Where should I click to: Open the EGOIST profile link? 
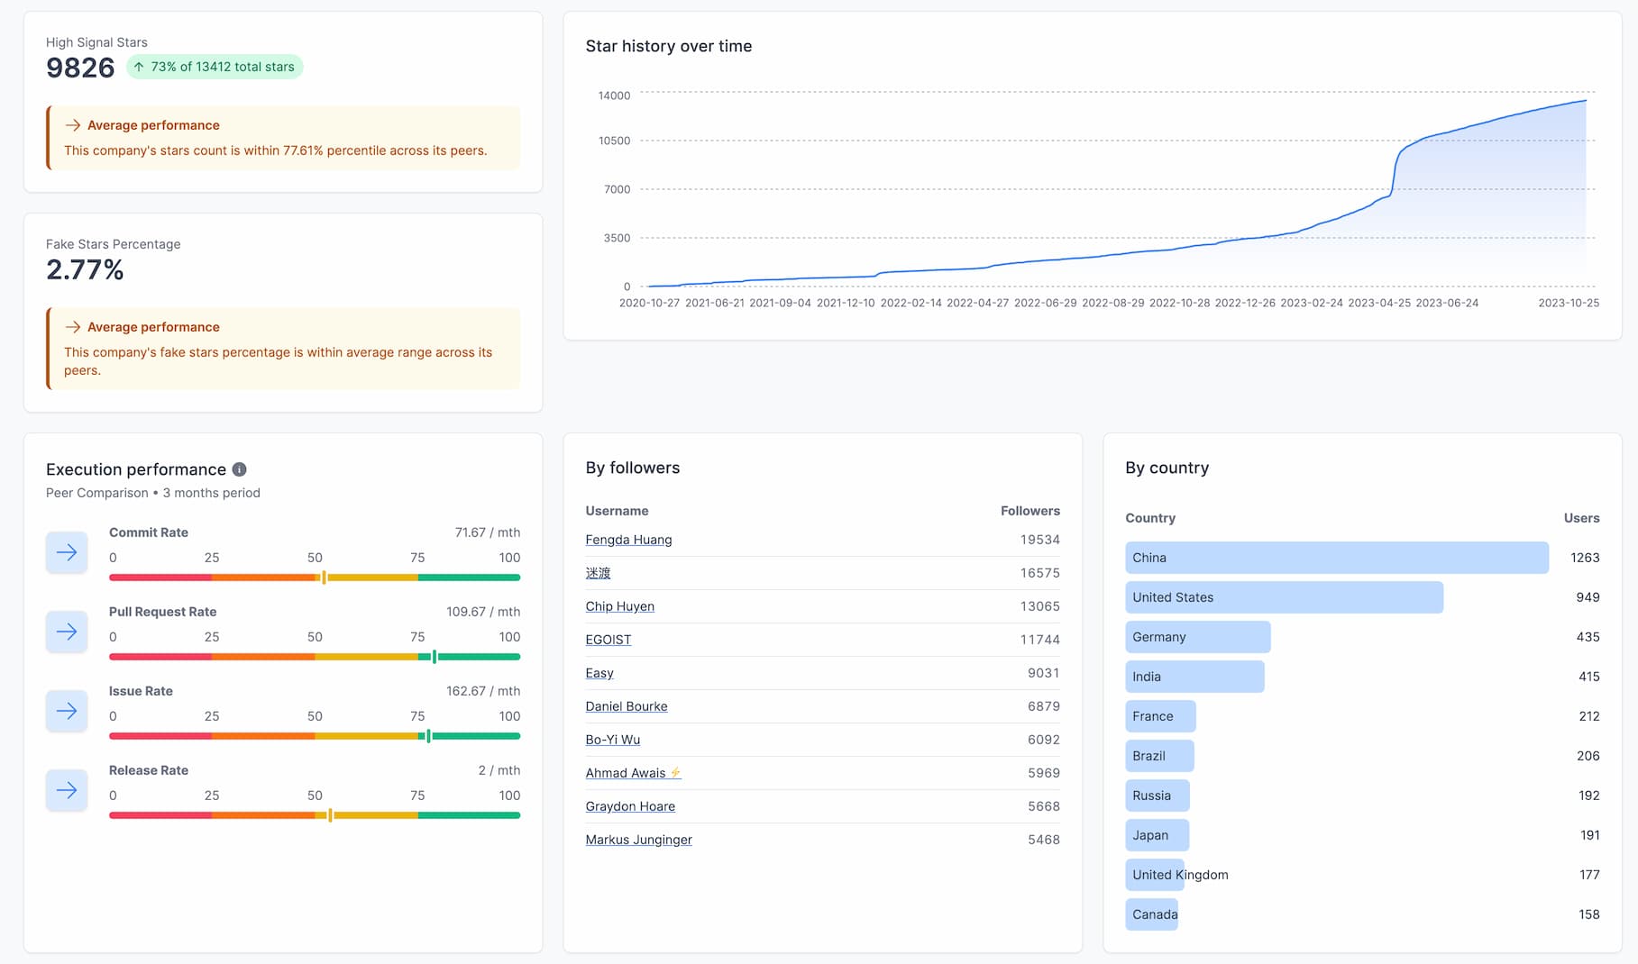tap(608, 640)
